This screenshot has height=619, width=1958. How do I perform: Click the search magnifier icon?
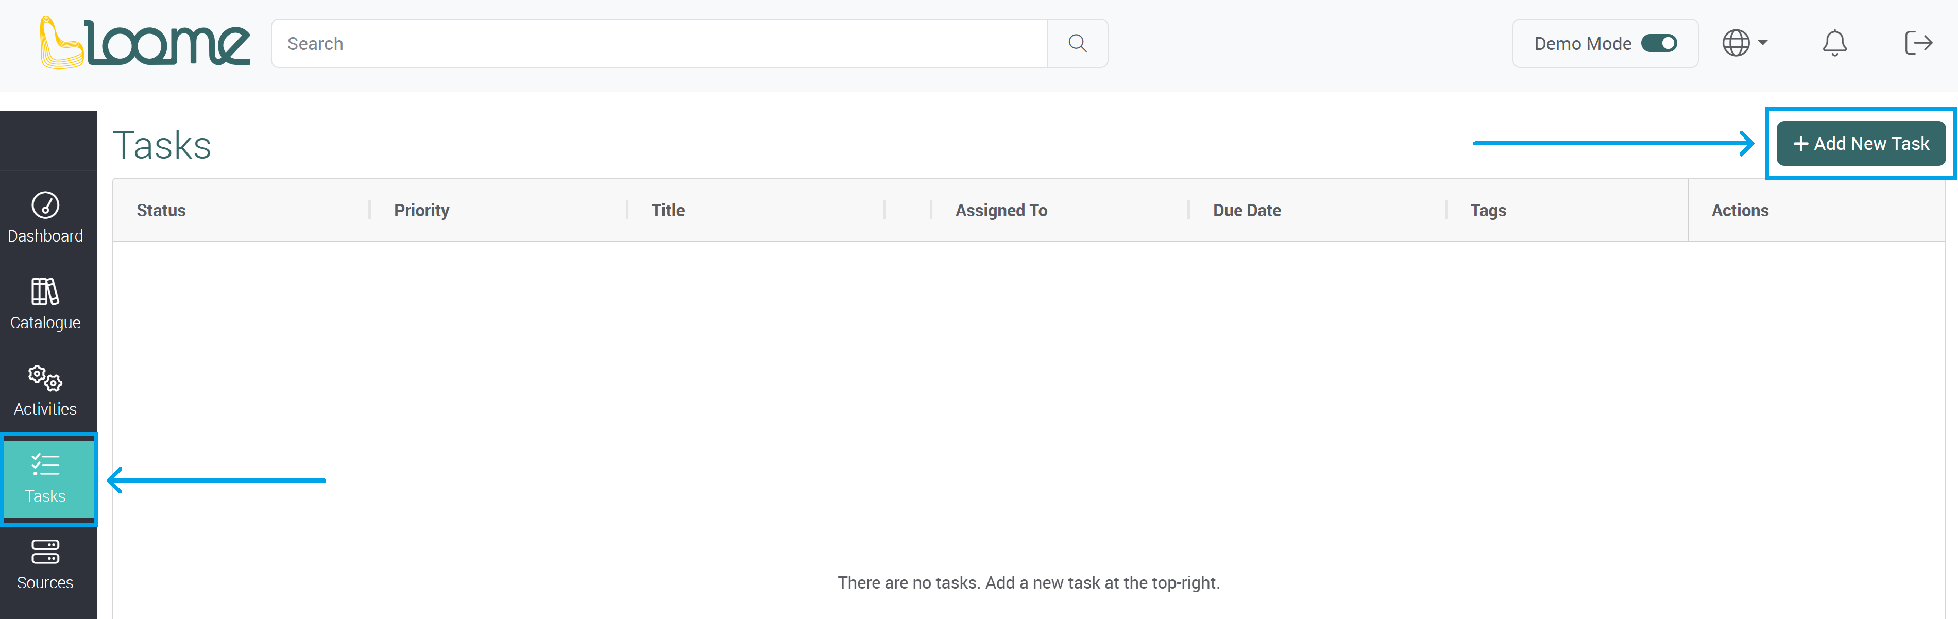(1077, 43)
